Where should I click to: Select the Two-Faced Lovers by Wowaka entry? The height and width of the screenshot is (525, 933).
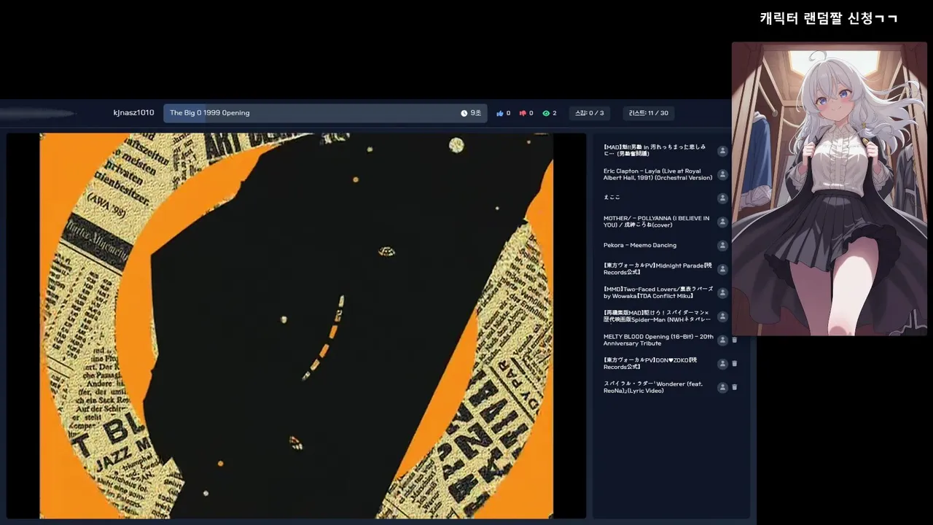(x=658, y=292)
